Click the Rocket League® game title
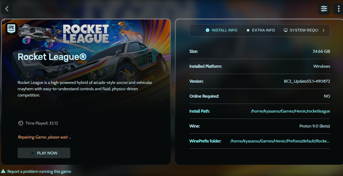This screenshot has width=343, height=176. pyautogui.click(x=52, y=57)
